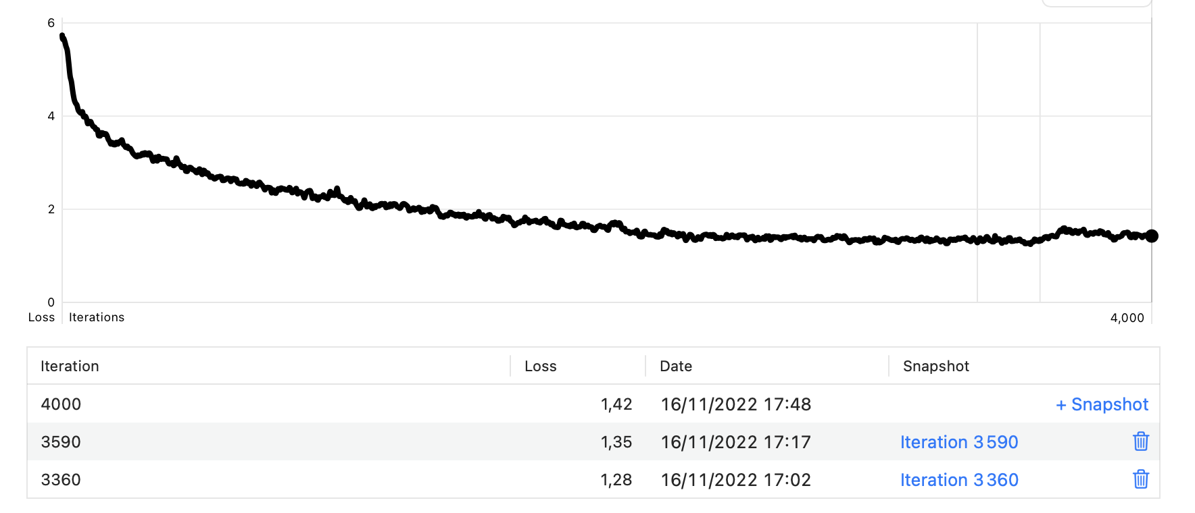Click the black endpoint dot on loss curve

pos(1152,236)
